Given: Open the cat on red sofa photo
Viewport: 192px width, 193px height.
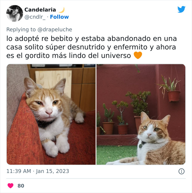Looking at the screenshot, I should pyautogui.click(x=51, y=114).
